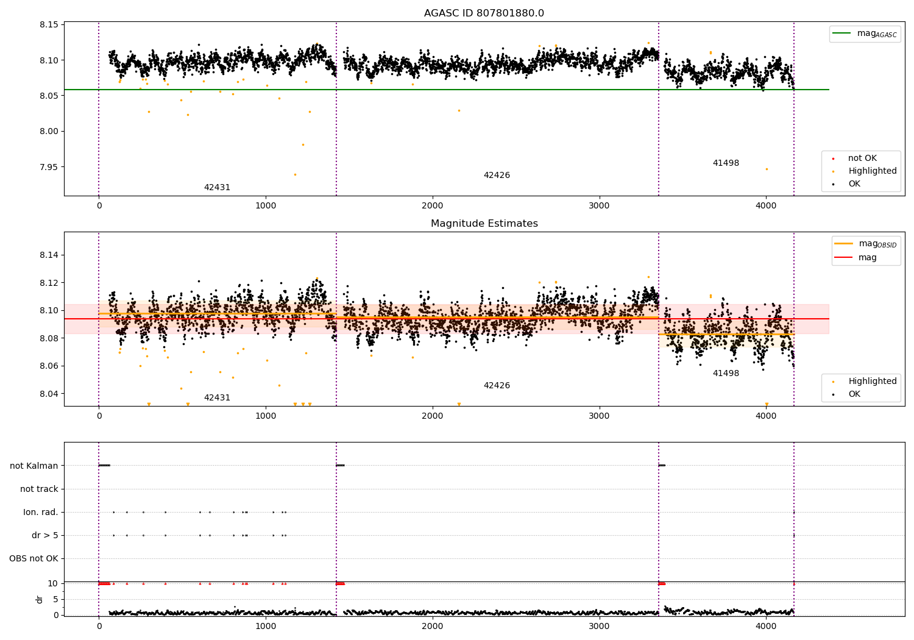Click the plot title AGASC ID 807801880.0
The image size is (914, 640).
[x=484, y=13]
